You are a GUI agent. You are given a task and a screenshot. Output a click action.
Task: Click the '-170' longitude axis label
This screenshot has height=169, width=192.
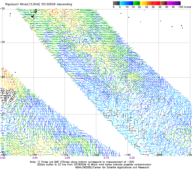[x=65, y=155]
